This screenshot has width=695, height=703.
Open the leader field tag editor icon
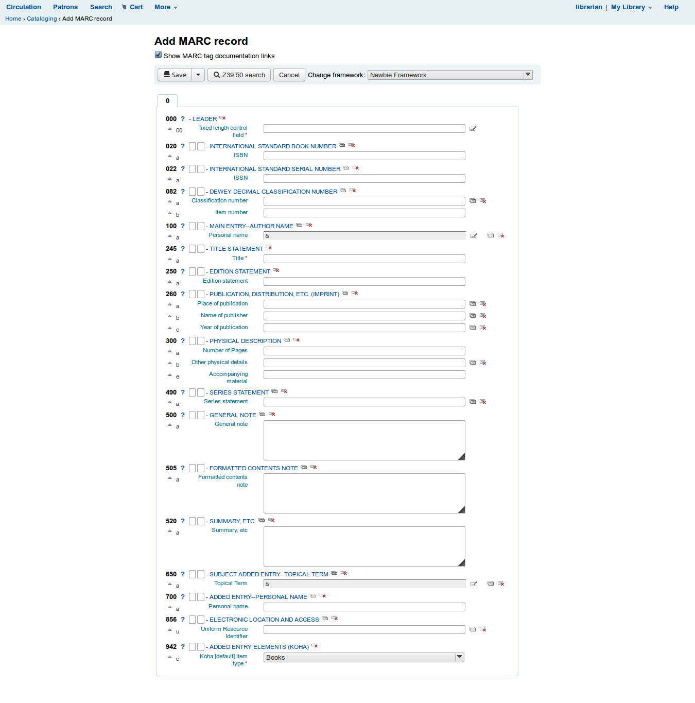click(x=473, y=129)
